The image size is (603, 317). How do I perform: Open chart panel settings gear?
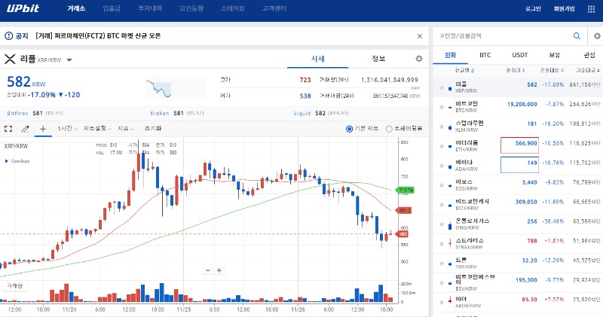(419, 59)
